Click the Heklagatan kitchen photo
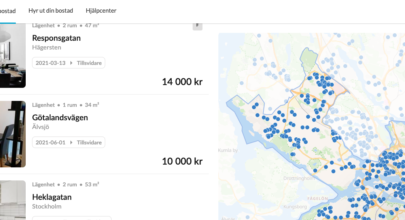405x220 pixels. tap(13, 200)
